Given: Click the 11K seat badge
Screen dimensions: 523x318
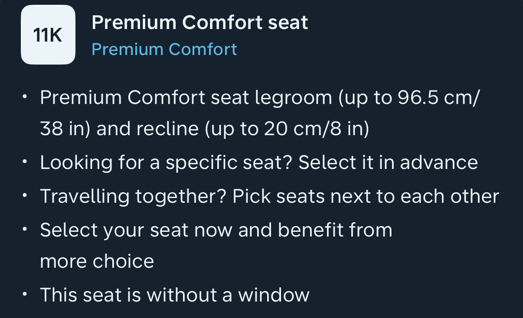Looking at the screenshot, I should coord(48,35).
